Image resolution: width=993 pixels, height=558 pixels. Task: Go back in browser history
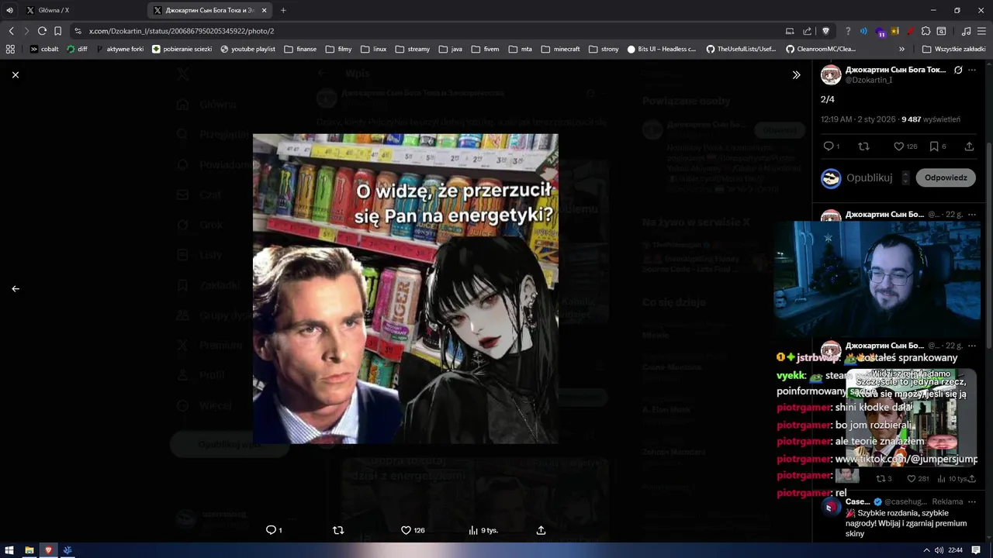[11, 31]
